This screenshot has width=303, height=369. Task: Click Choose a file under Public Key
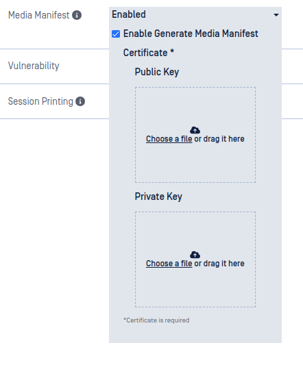[169, 139]
